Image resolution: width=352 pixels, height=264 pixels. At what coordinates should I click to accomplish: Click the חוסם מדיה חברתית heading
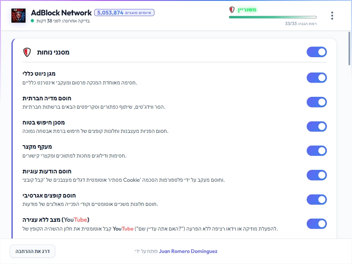[x=47, y=98]
